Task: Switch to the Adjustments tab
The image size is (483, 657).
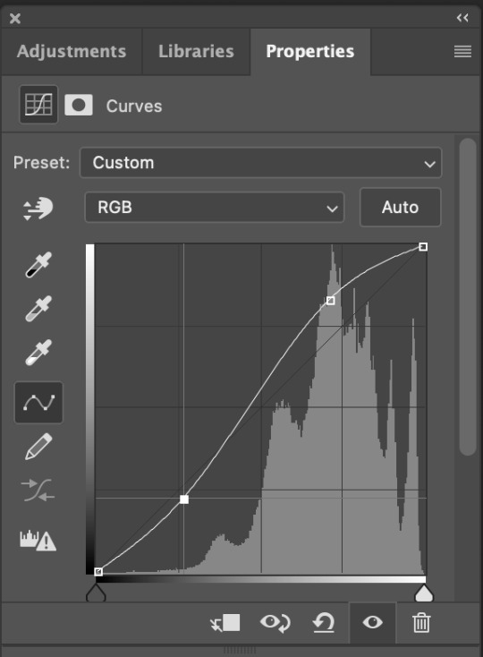Action: pyautogui.click(x=72, y=52)
